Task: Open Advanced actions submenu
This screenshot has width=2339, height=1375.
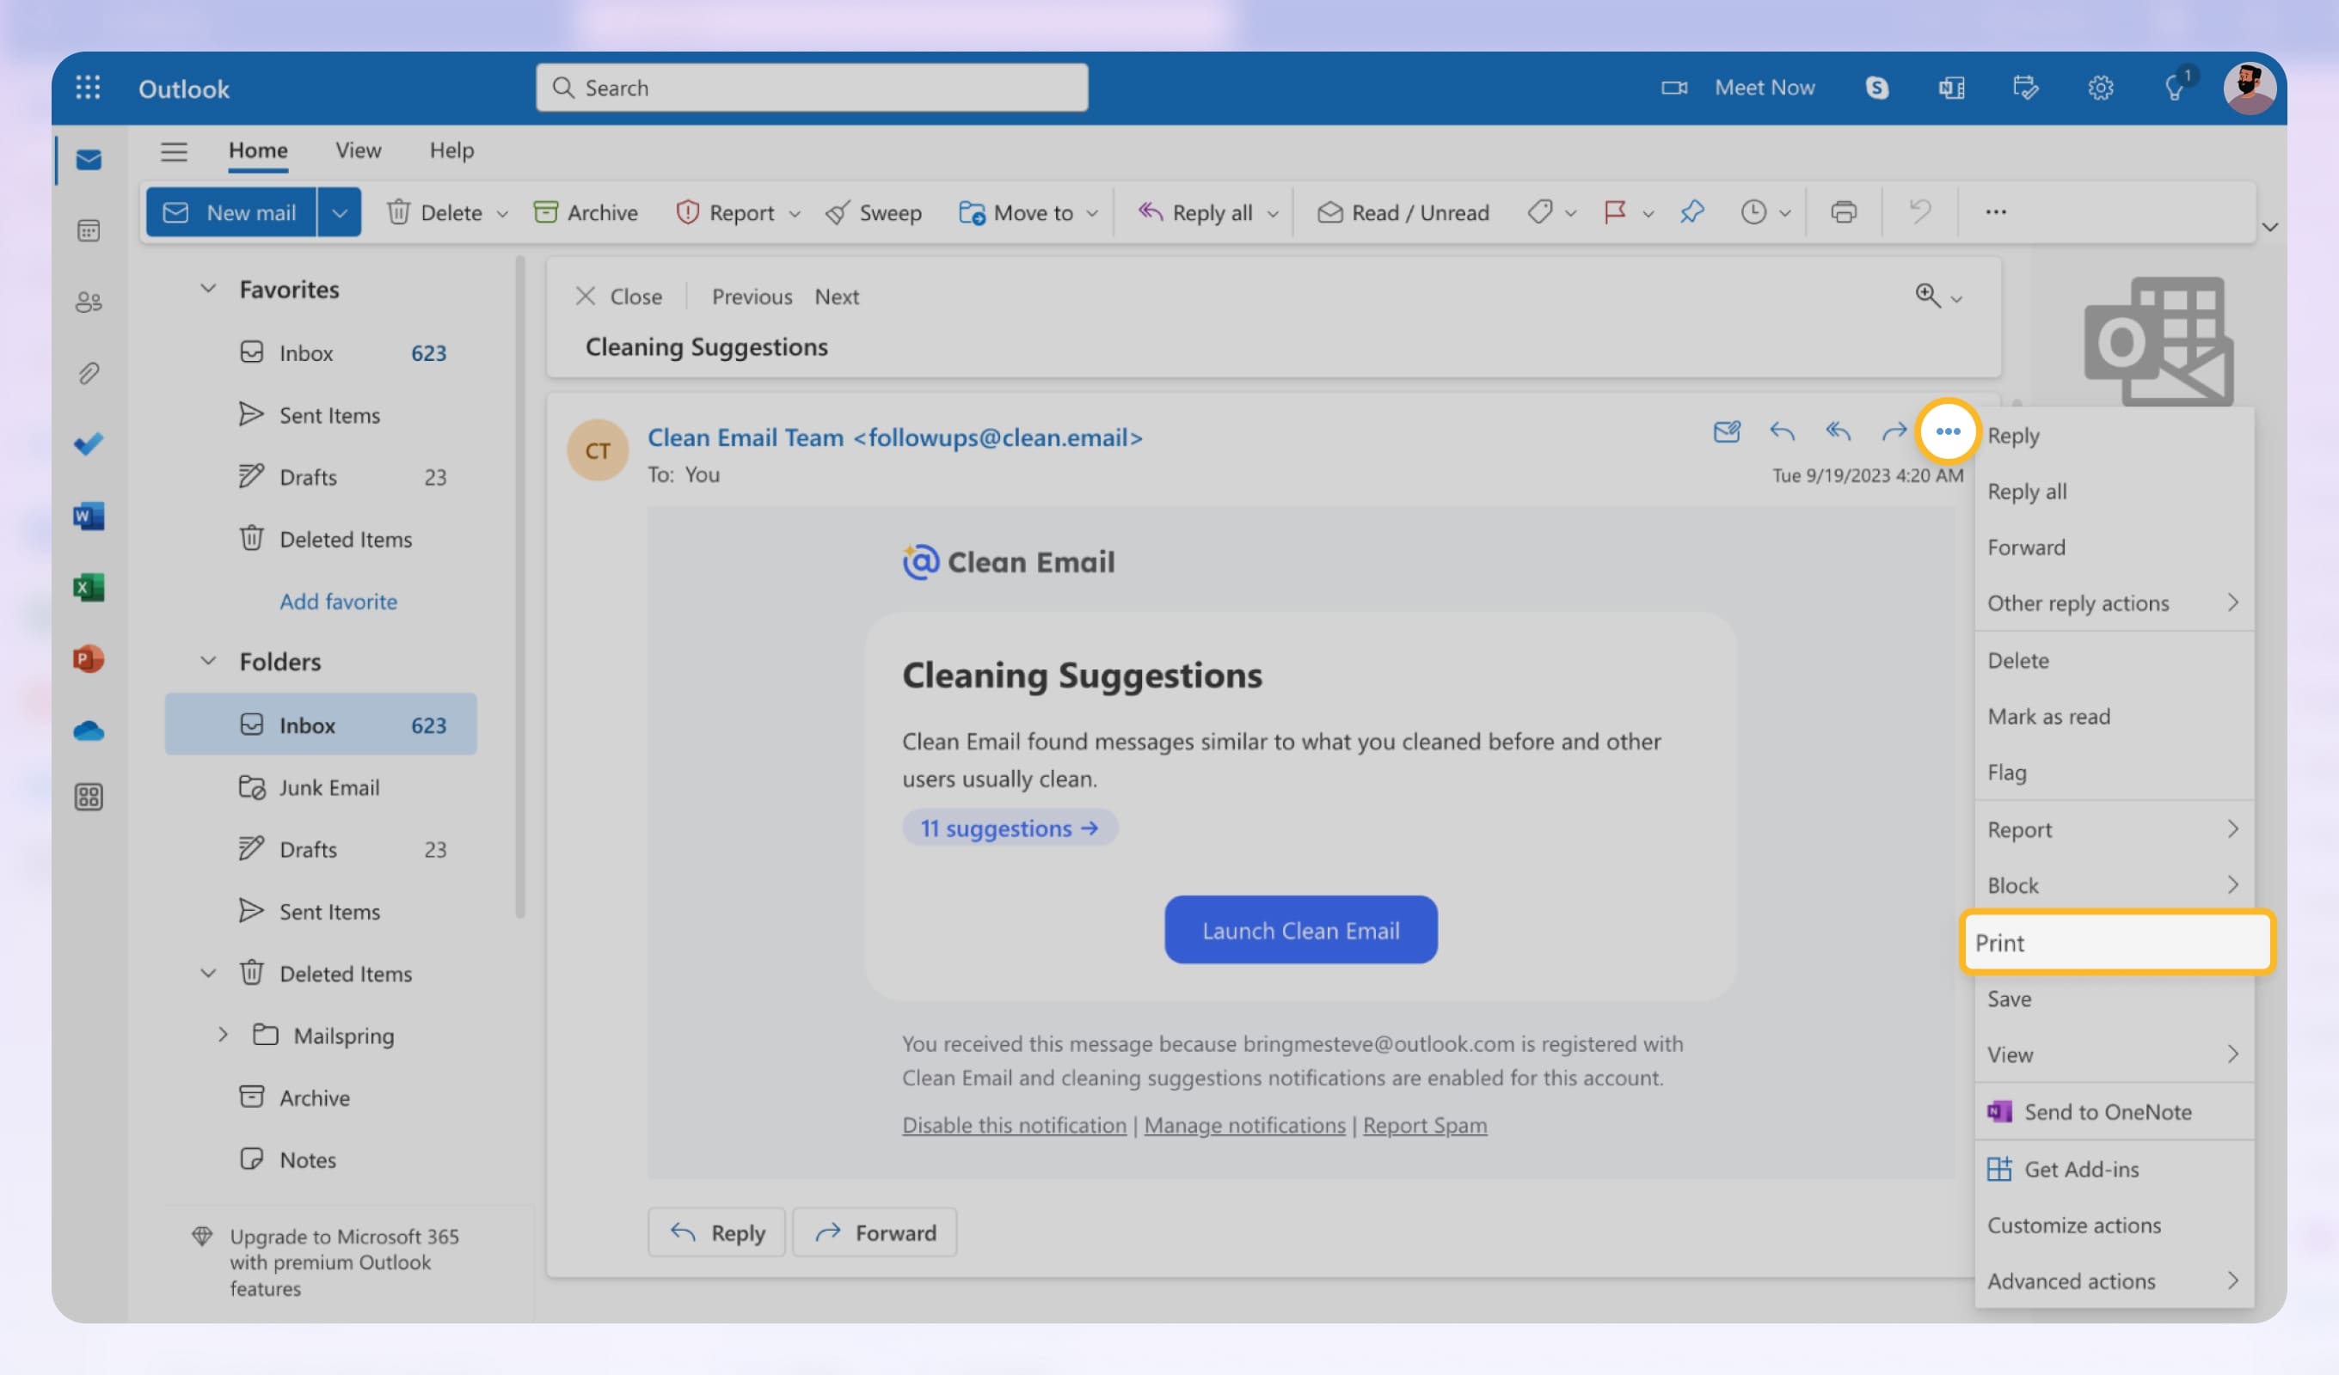Action: [2115, 1281]
